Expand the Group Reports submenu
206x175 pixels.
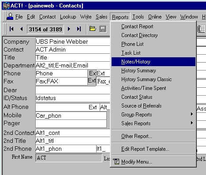click(154, 115)
